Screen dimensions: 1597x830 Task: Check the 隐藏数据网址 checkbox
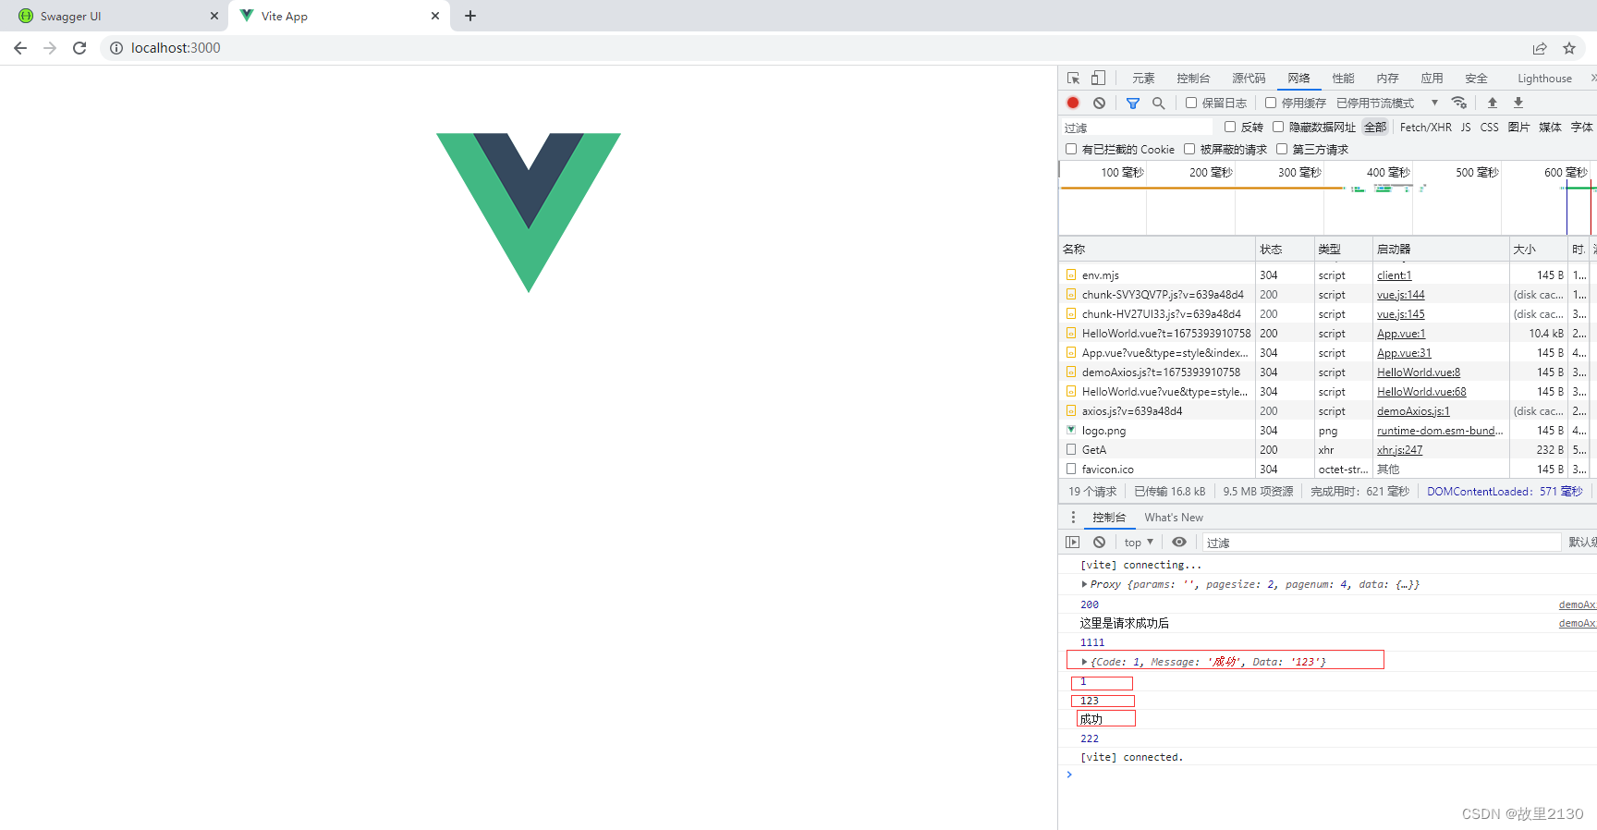(1278, 127)
